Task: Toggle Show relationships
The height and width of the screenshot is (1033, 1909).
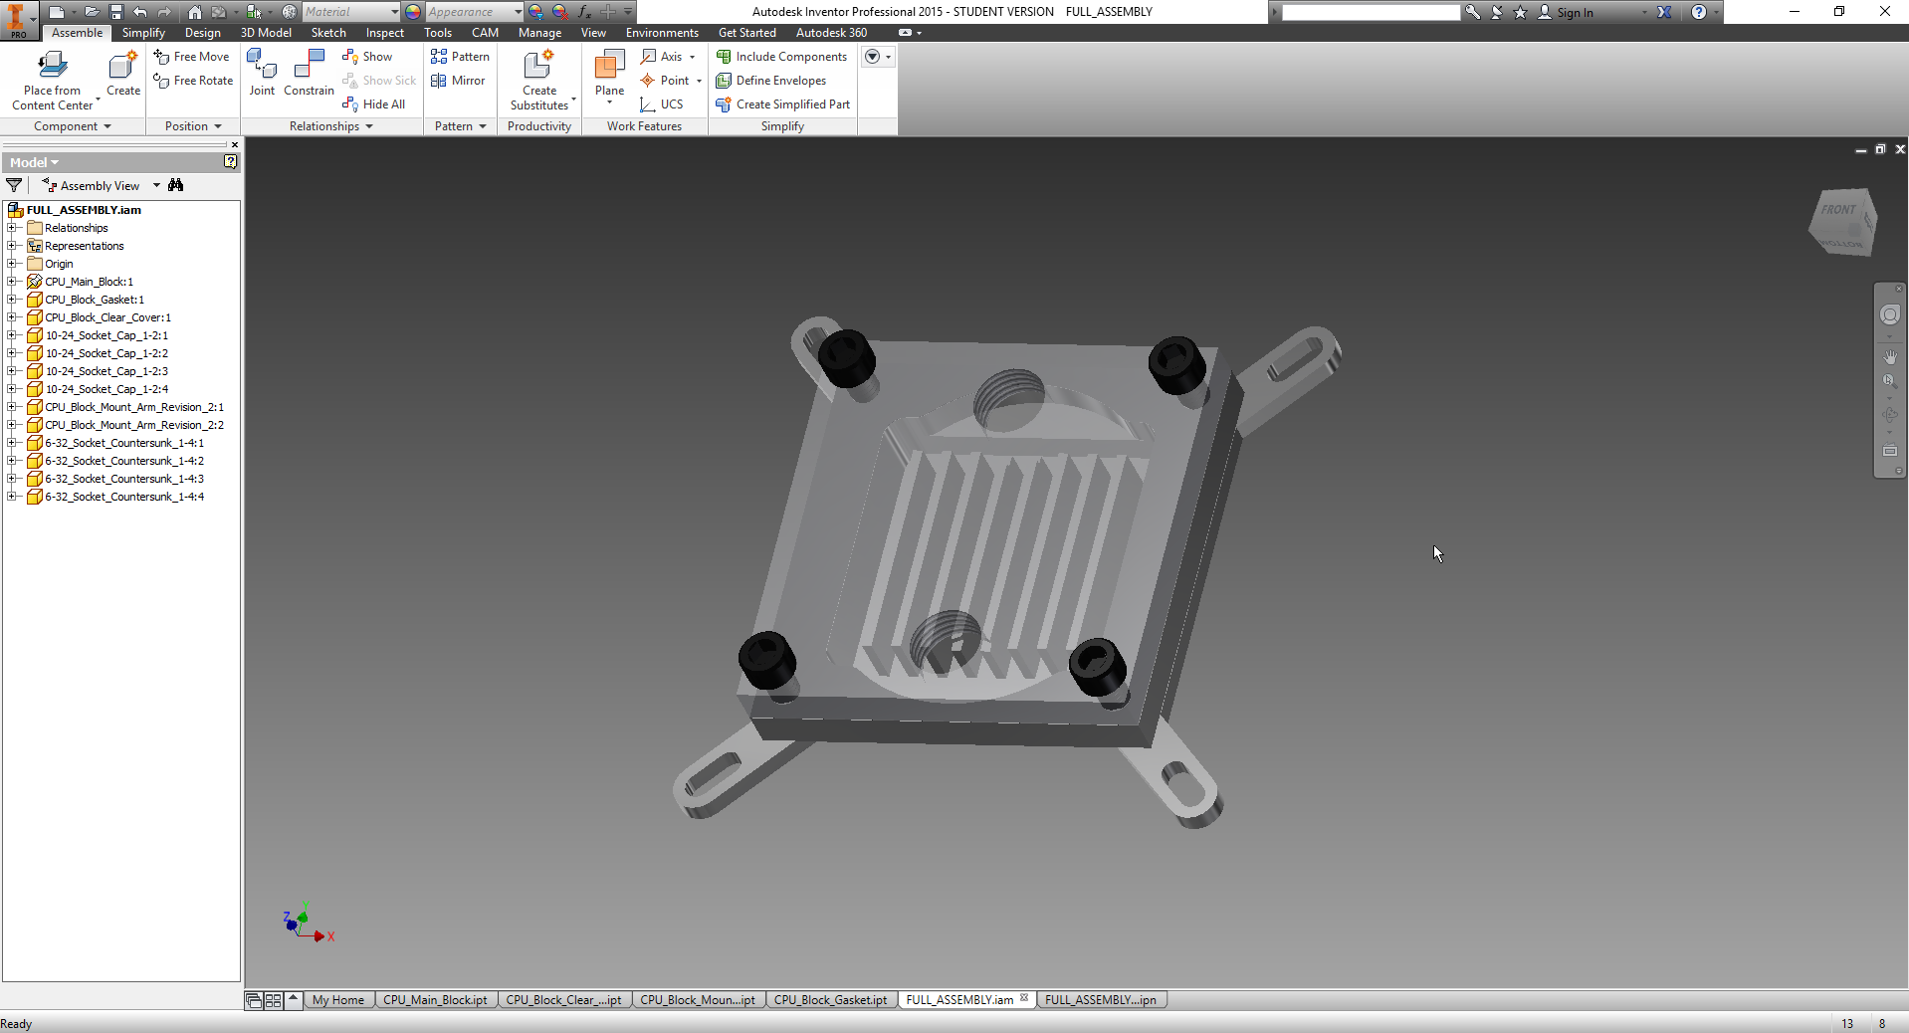Action: pos(368,57)
